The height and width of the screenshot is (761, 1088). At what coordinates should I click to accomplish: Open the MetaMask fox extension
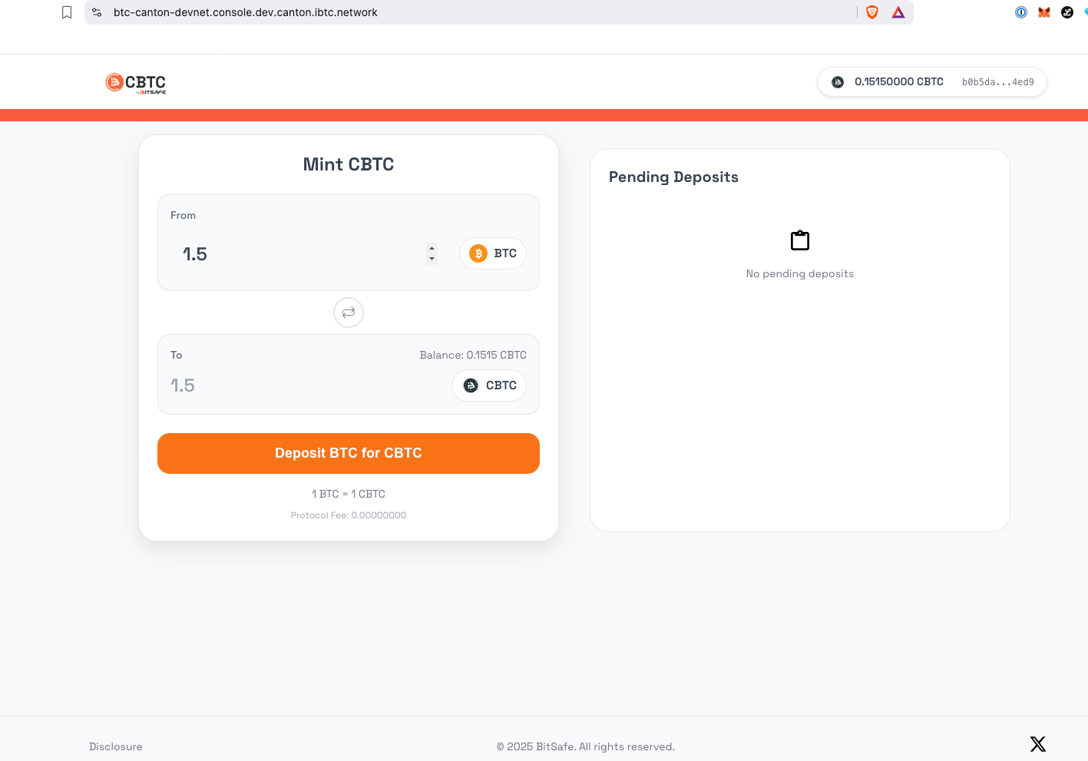pyautogui.click(x=1044, y=12)
